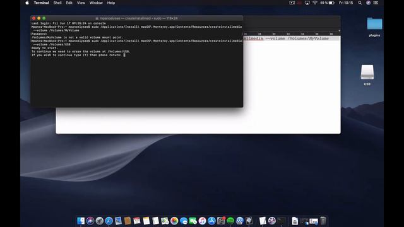Open FaceTime app in Dock
Viewport: 404px width, 227px height.
(193, 221)
